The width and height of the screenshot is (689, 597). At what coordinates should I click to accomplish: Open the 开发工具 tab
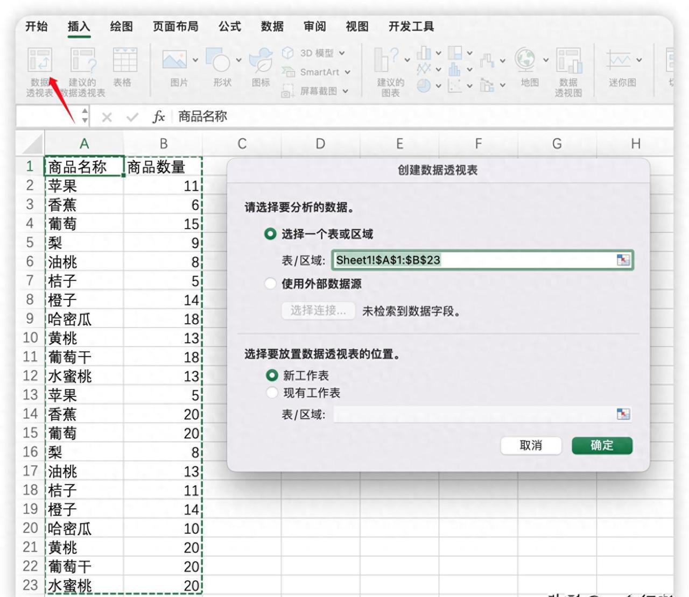[411, 26]
